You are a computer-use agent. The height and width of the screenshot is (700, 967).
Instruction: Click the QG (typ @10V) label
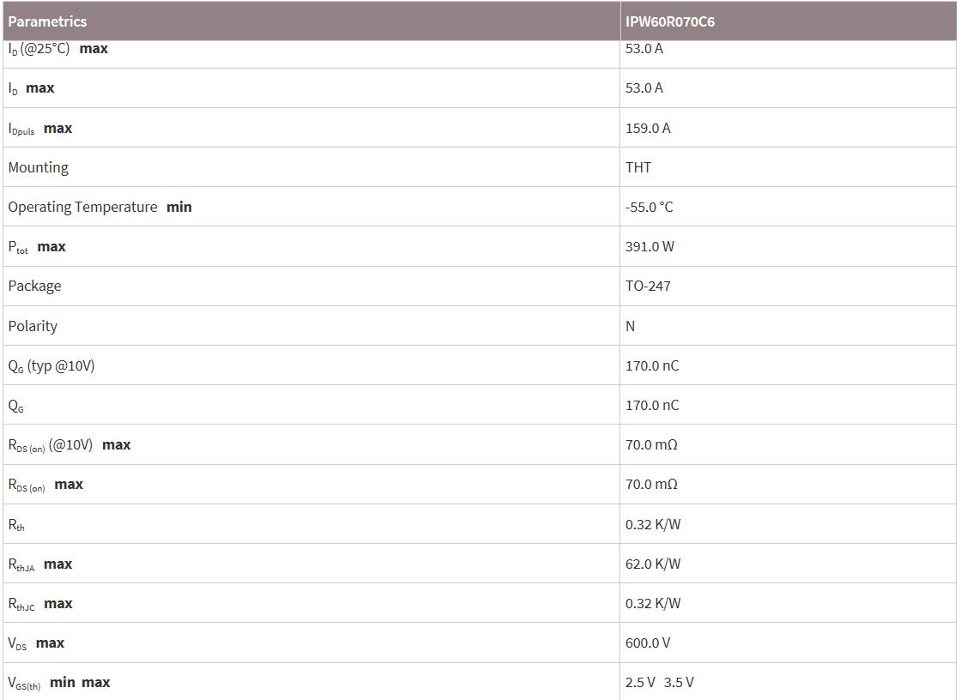(x=51, y=366)
